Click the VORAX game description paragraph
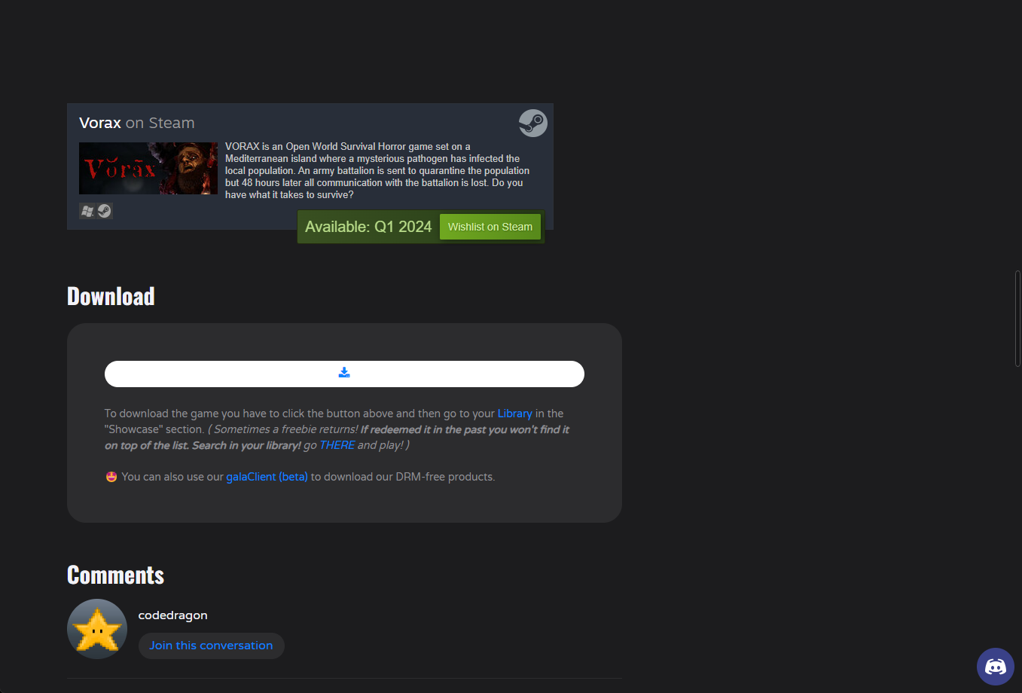This screenshot has width=1022, height=693. point(377,171)
